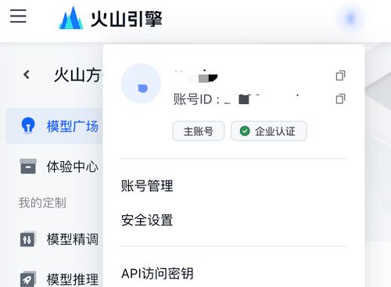Go back with the left chevron arrow
Image resolution: width=391 pixels, height=287 pixels.
(x=27, y=75)
